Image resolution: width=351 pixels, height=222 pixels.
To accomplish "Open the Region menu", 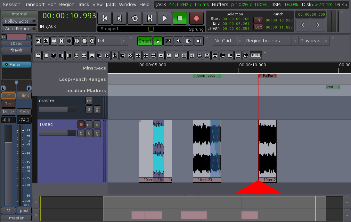I will [x=67, y=4].
